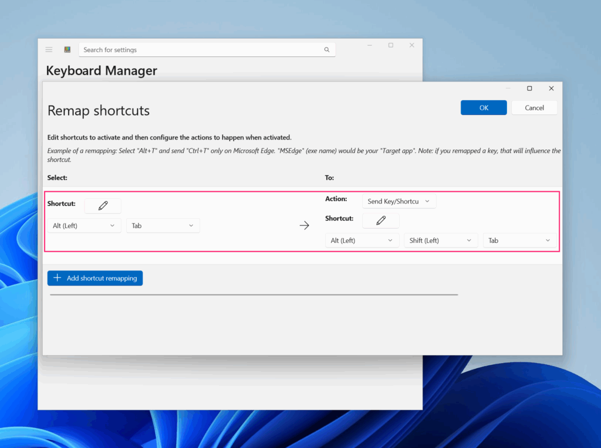Click the horizontal scrollbar below Add shortcut remapping
This screenshot has width=601, height=448.
[254, 294]
